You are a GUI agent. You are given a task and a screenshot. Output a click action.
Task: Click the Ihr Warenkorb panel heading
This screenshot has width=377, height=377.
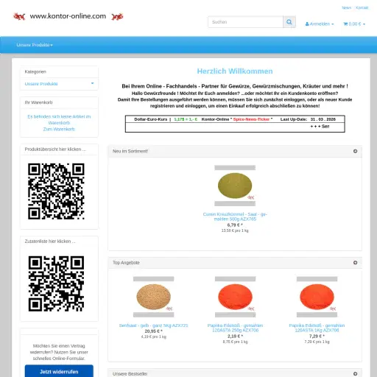pos(38,102)
